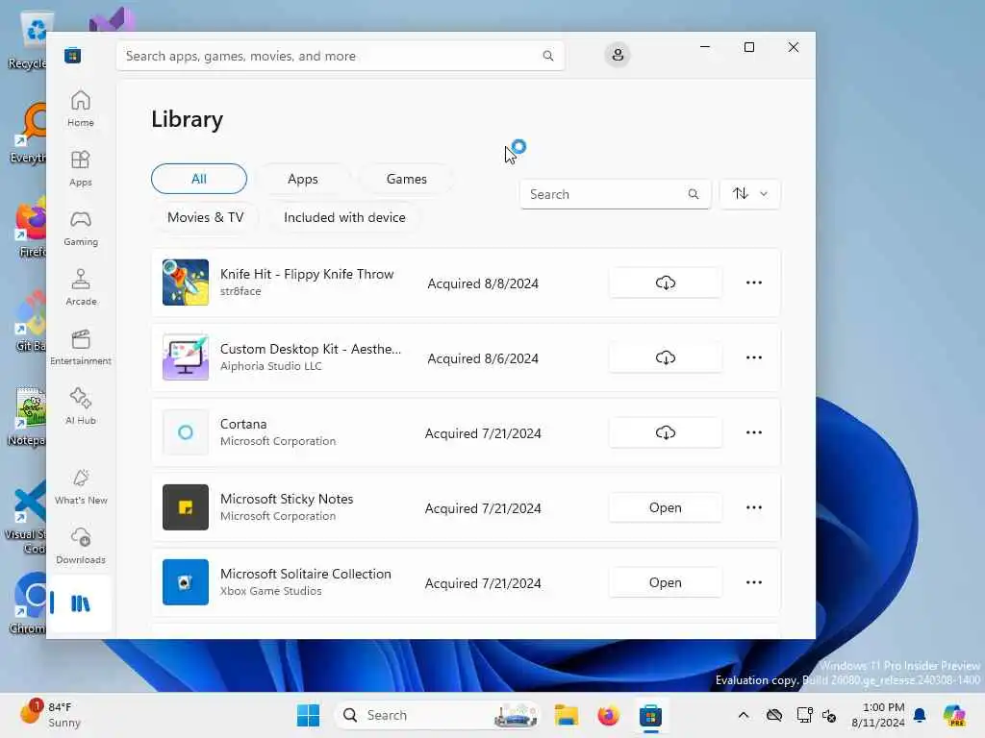This screenshot has width=985, height=738.
Task: Open more options for Cortana
Action: coord(754,433)
